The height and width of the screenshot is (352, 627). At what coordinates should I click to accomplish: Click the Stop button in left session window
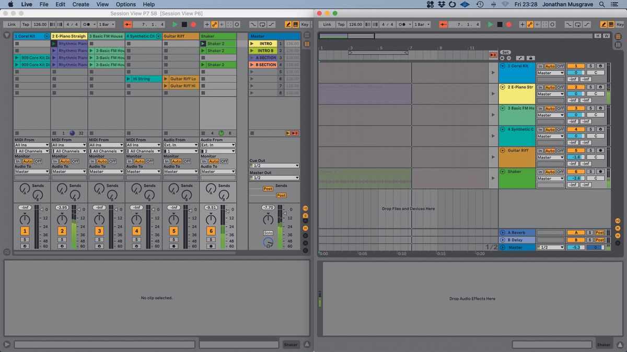(x=184, y=25)
